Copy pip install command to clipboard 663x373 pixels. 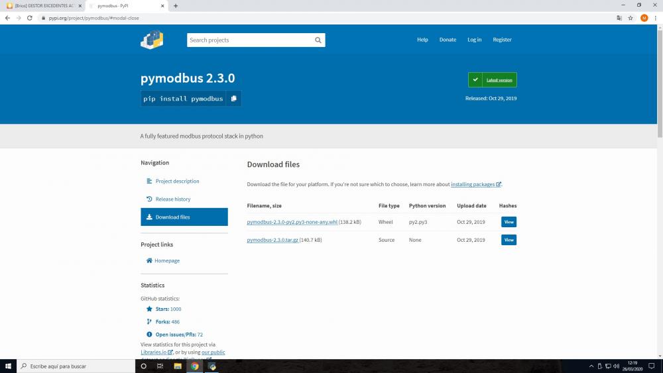[234, 99]
